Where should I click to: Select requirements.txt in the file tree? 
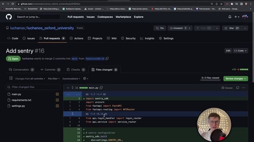pyautogui.click(x=21, y=100)
